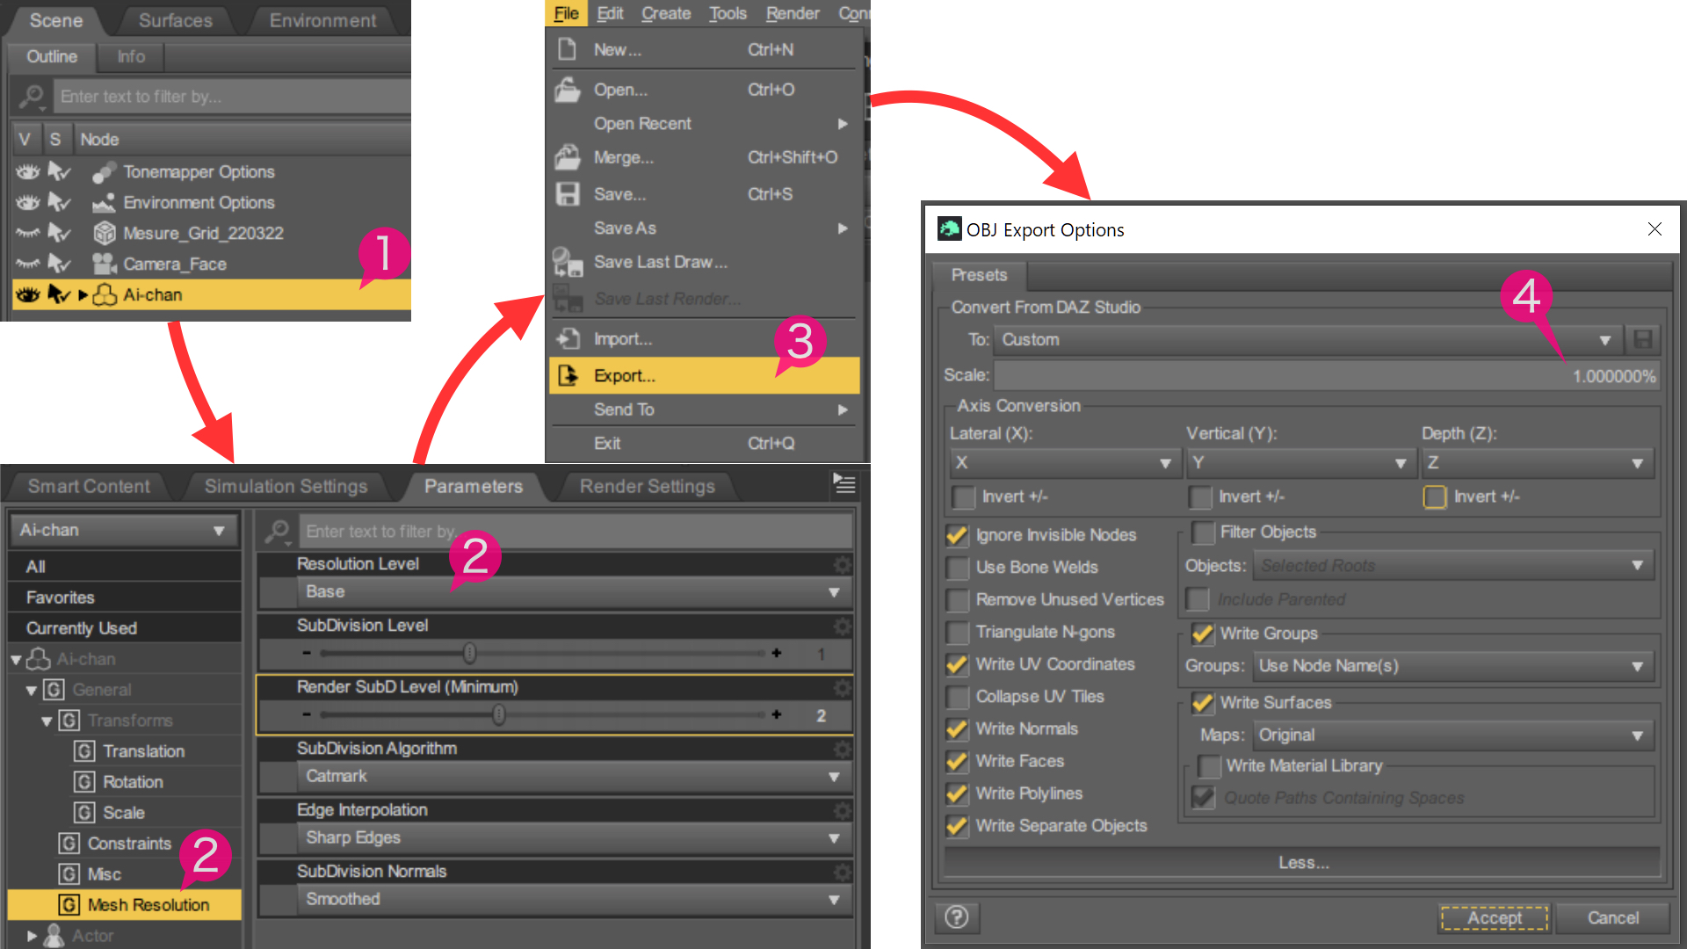This screenshot has height=949, width=1687.
Task: Click the Scale percentage slider field
Action: tap(1327, 376)
